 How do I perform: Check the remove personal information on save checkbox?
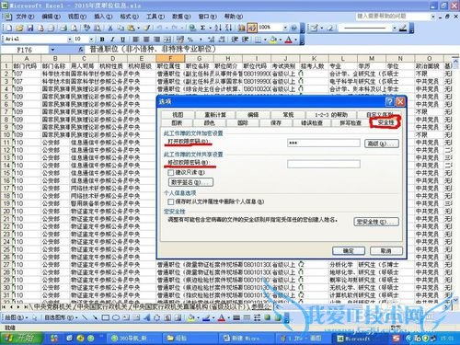[x=171, y=201]
